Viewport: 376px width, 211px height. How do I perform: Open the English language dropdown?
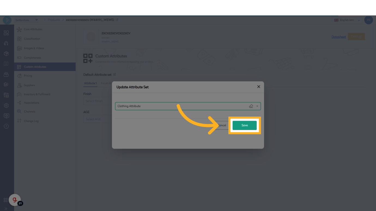(x=347, y=20)
